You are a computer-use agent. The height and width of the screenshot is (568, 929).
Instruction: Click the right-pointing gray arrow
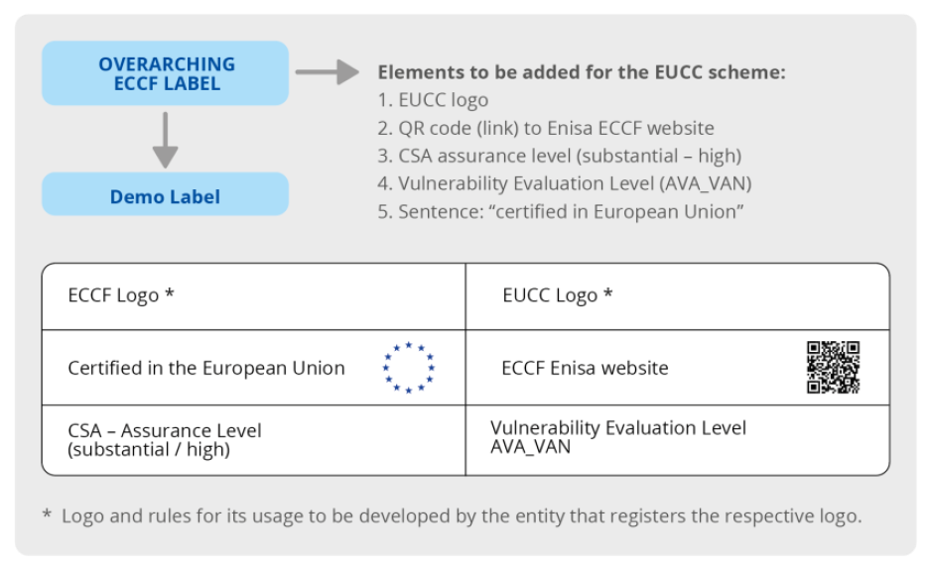328,72
